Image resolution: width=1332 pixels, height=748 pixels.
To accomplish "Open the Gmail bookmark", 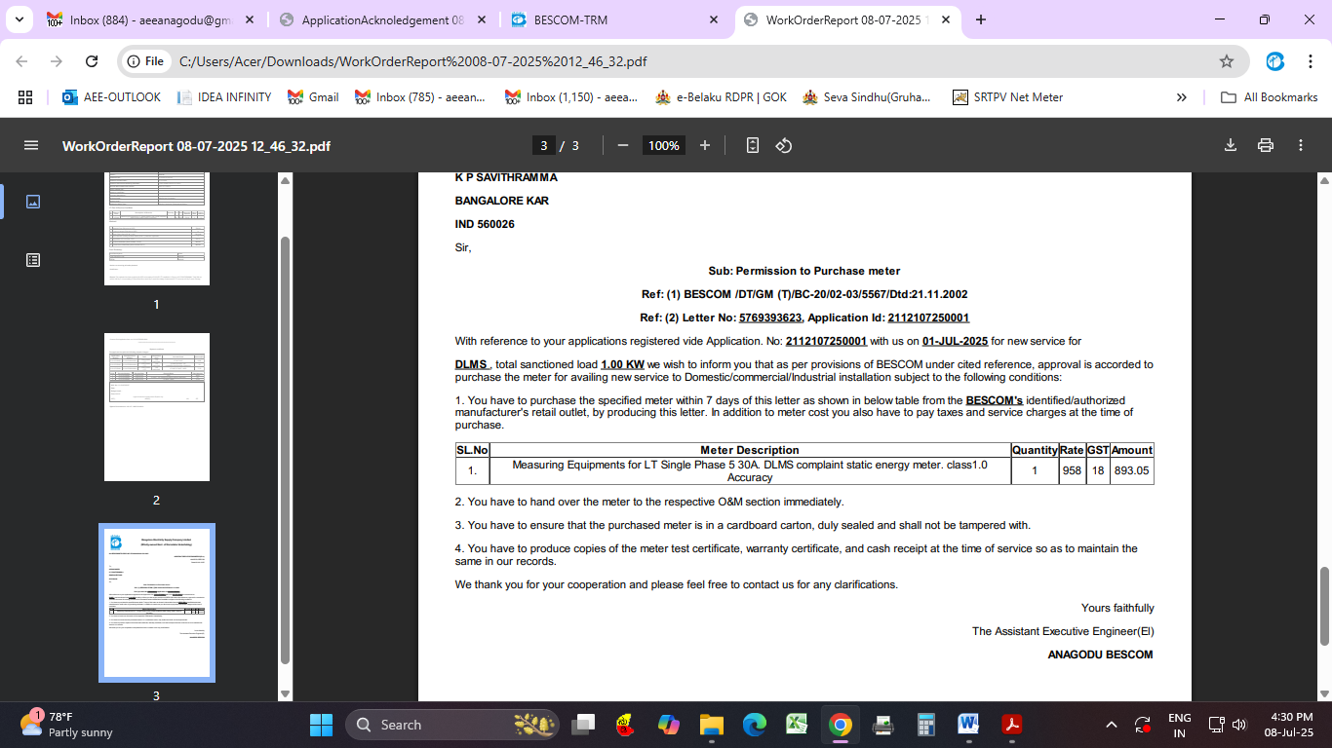I will pyautogui.click(x=313, y=97).
